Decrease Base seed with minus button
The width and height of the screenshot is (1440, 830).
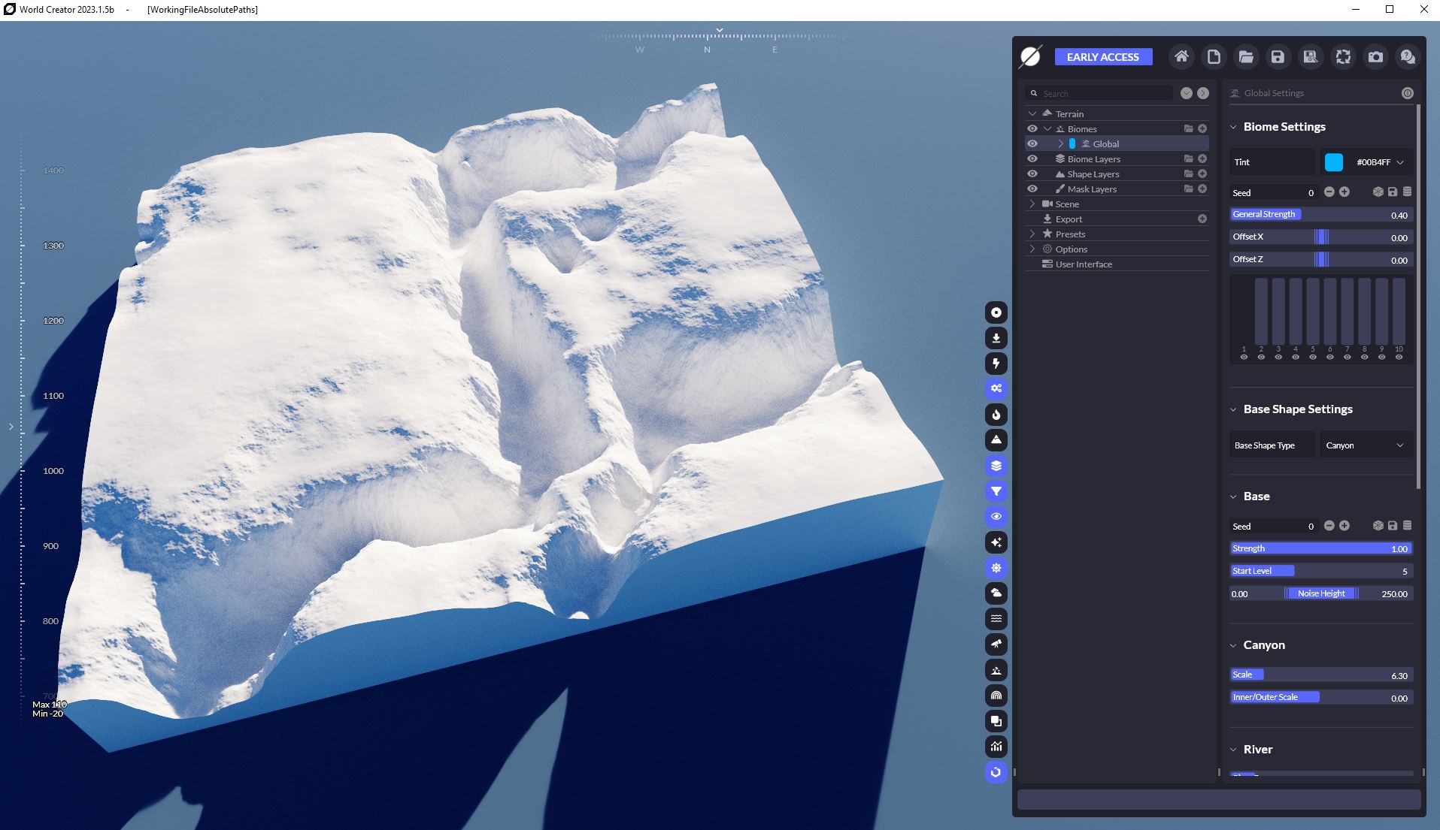click(x=1329, y=526)
